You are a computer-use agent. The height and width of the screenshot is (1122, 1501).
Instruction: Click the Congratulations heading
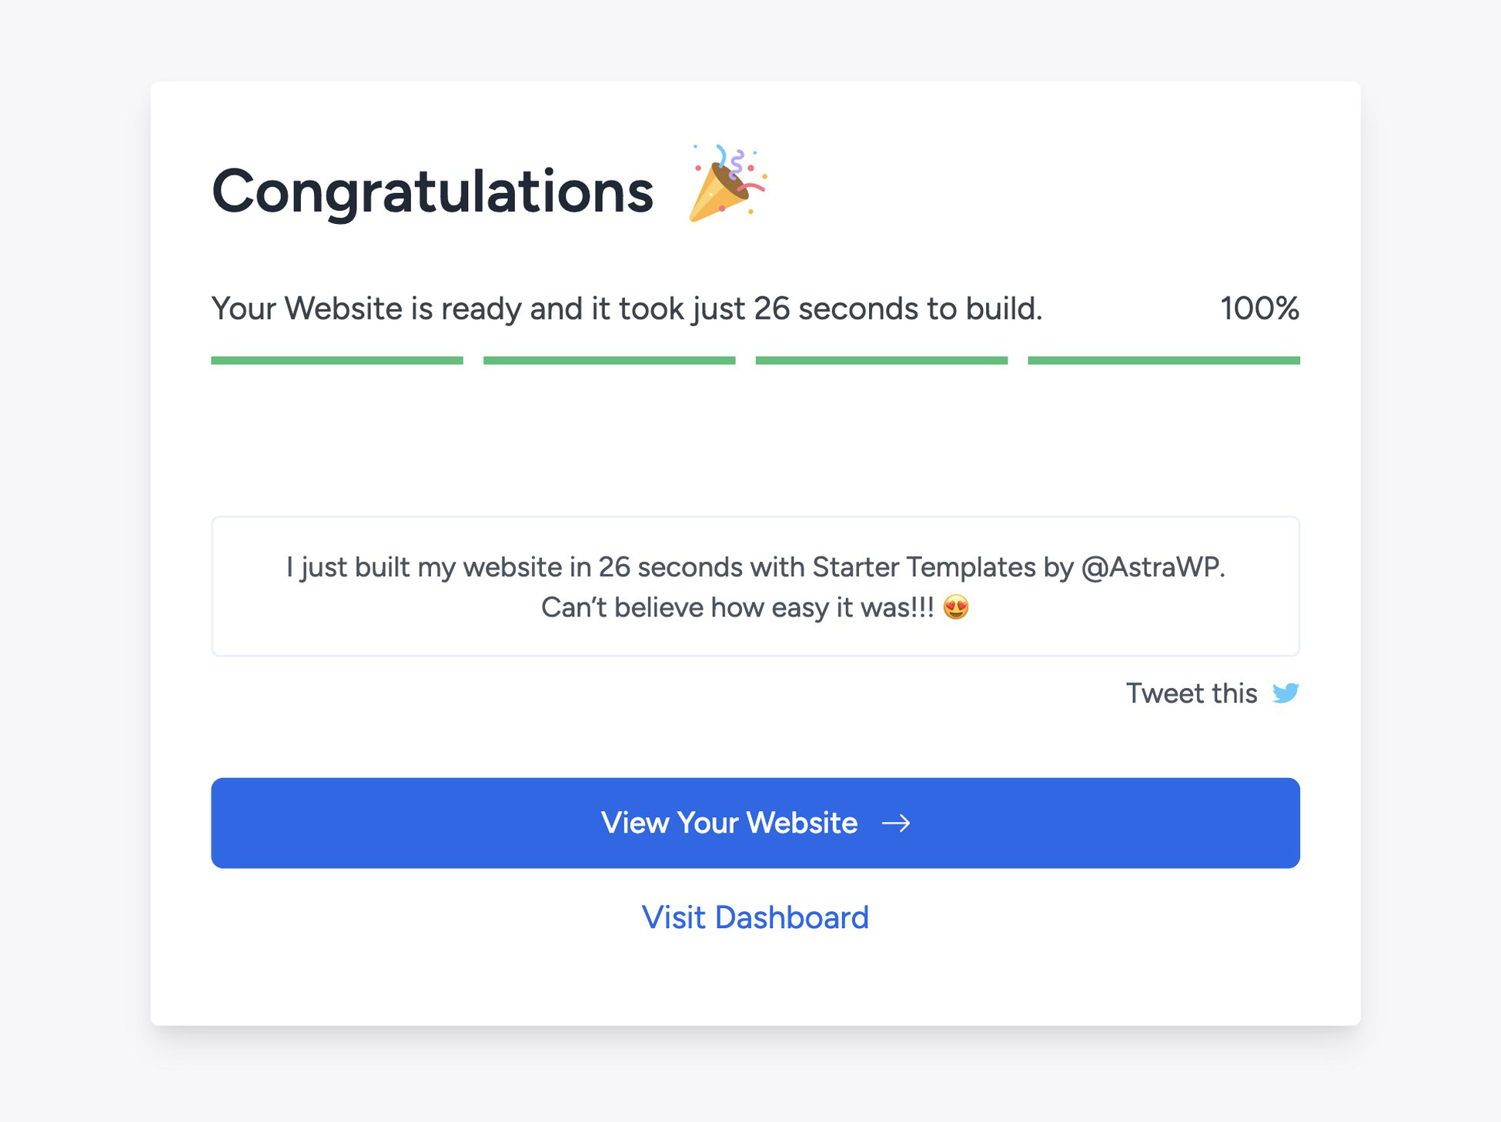[433, 191]
